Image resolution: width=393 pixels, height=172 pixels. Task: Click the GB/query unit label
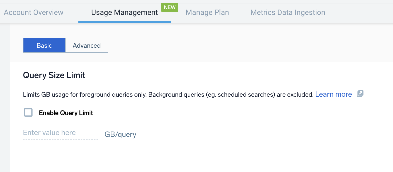120,134
